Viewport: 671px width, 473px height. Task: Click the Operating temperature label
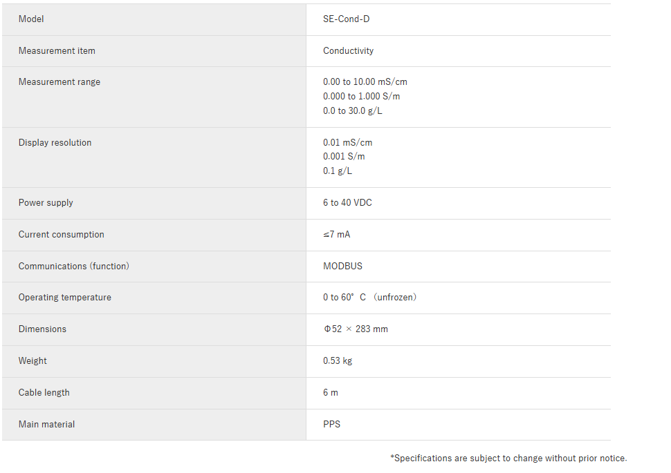[x=64, y=298]
